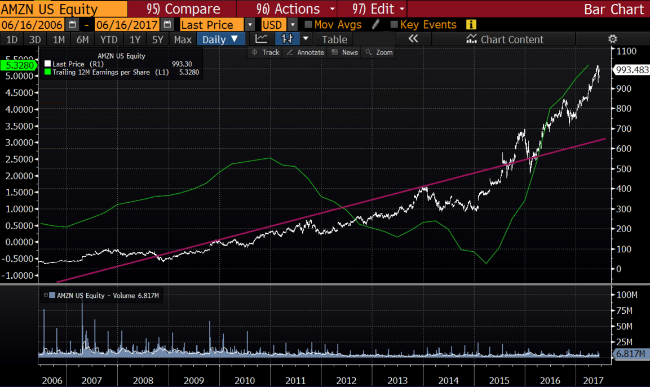Open the end date calendar picker
The image size is (650, 387).
tap(167, 25)
